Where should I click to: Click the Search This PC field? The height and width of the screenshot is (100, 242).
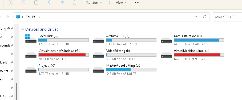point(227,17)
